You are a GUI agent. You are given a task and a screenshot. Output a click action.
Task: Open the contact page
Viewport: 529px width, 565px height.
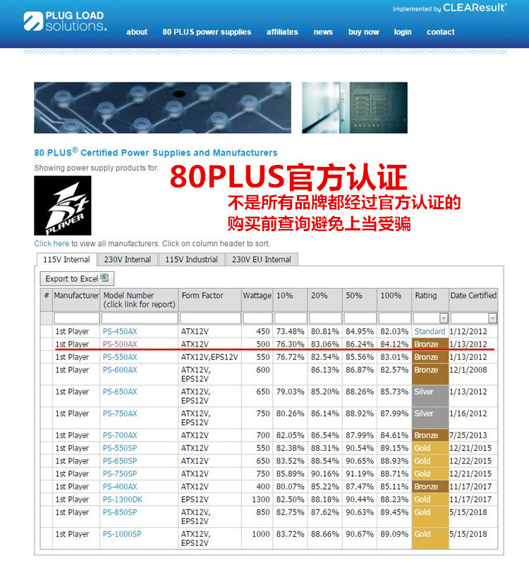(x=441, y=32)
